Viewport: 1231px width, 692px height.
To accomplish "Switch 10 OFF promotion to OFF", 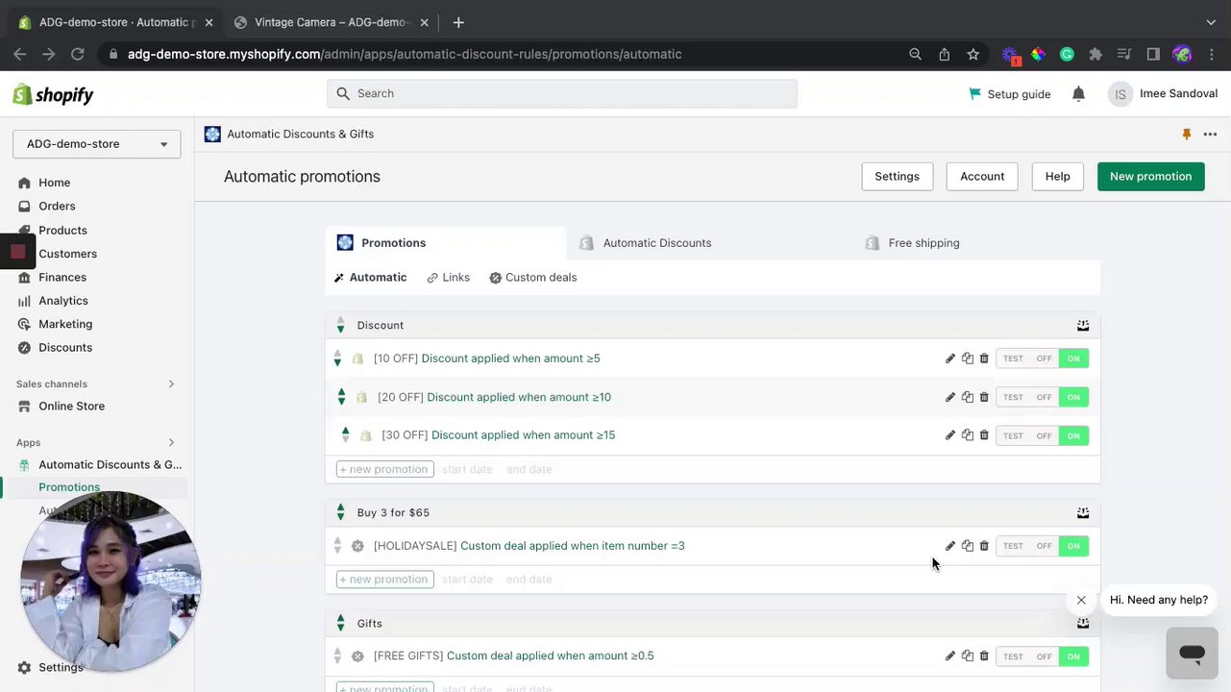I will 1044,358.
